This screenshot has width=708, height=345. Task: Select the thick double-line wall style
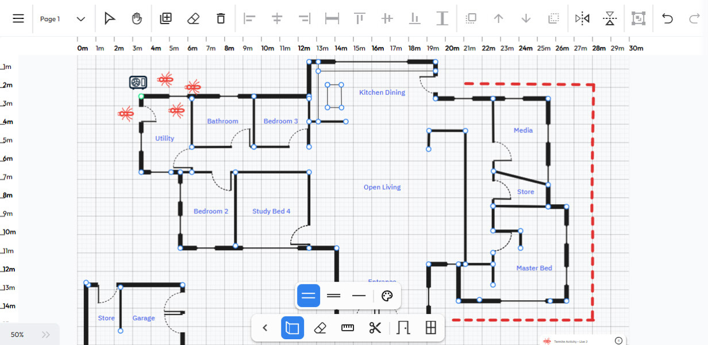pyautogui.click(x=309, y=296)
